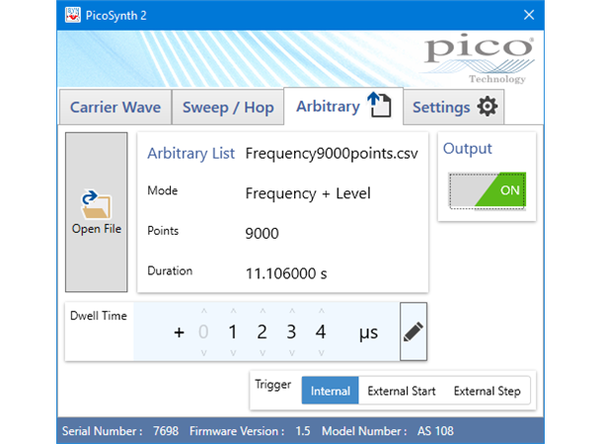Click the Arbitrary upload file icon
The height and width of the screenshot is (444, 602).
pos(379,105)
